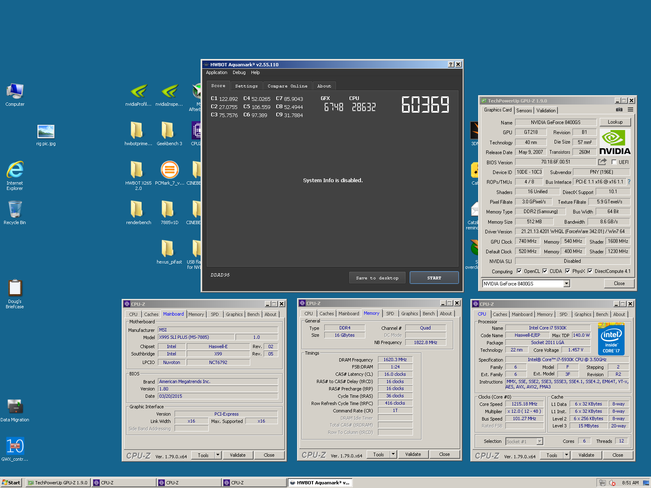Viewport: 651px width, 488px height.
Task: Click the Bus Interface question mark icon
Action: [629, 182]
